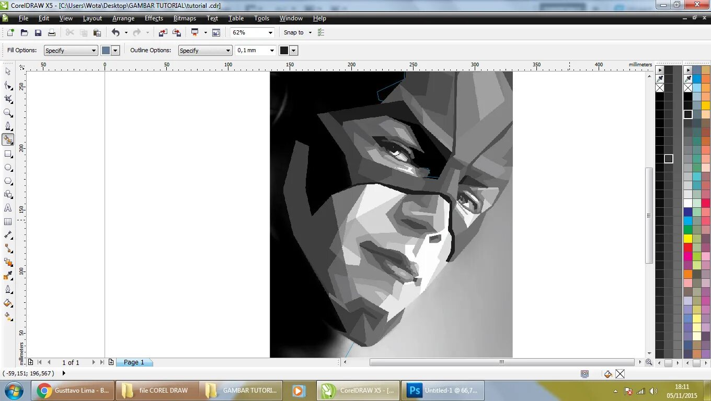This screenshot has height=401, width=711.
Task: Click the Print icon
Action: pyautogui.click(x=52, y=32)
